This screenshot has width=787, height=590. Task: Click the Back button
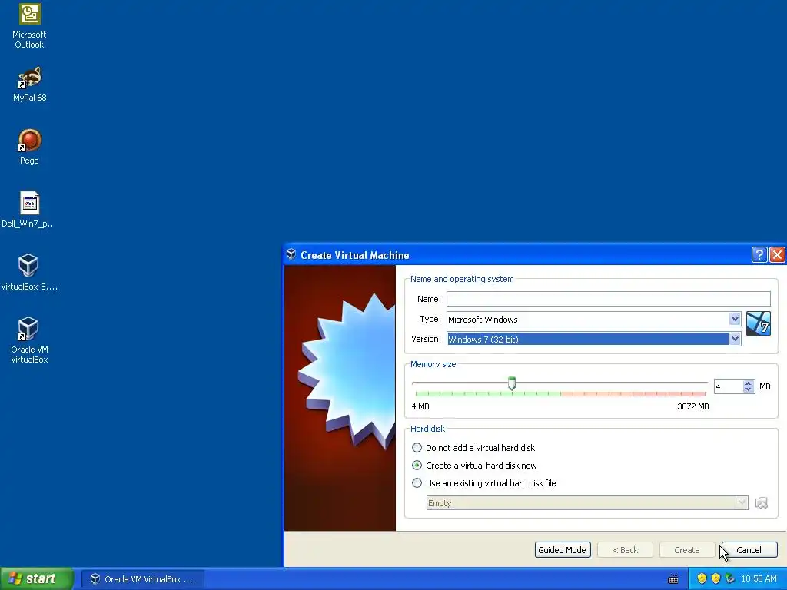click(625, 550)
